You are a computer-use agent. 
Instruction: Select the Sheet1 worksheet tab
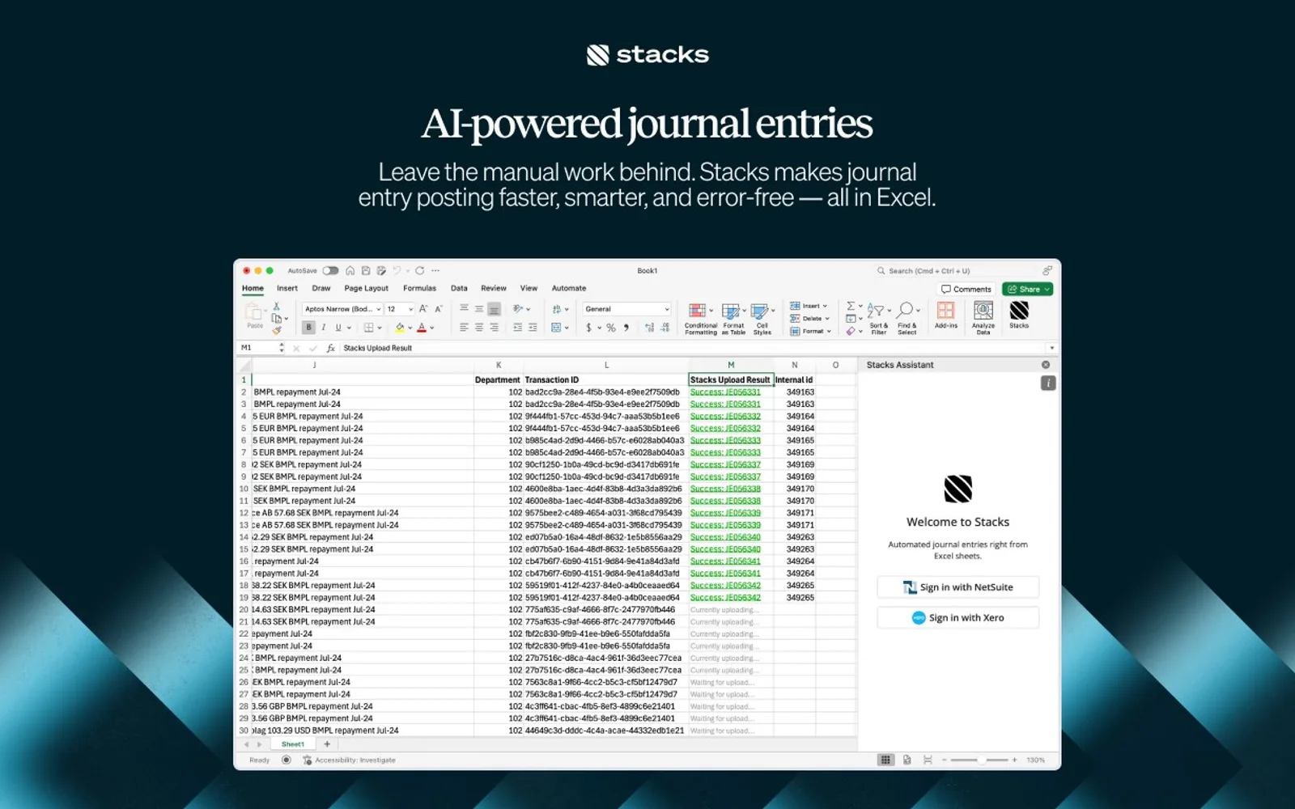click(293, 744)
